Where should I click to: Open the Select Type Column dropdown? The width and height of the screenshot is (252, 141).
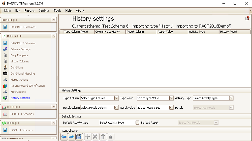point(116,98)
